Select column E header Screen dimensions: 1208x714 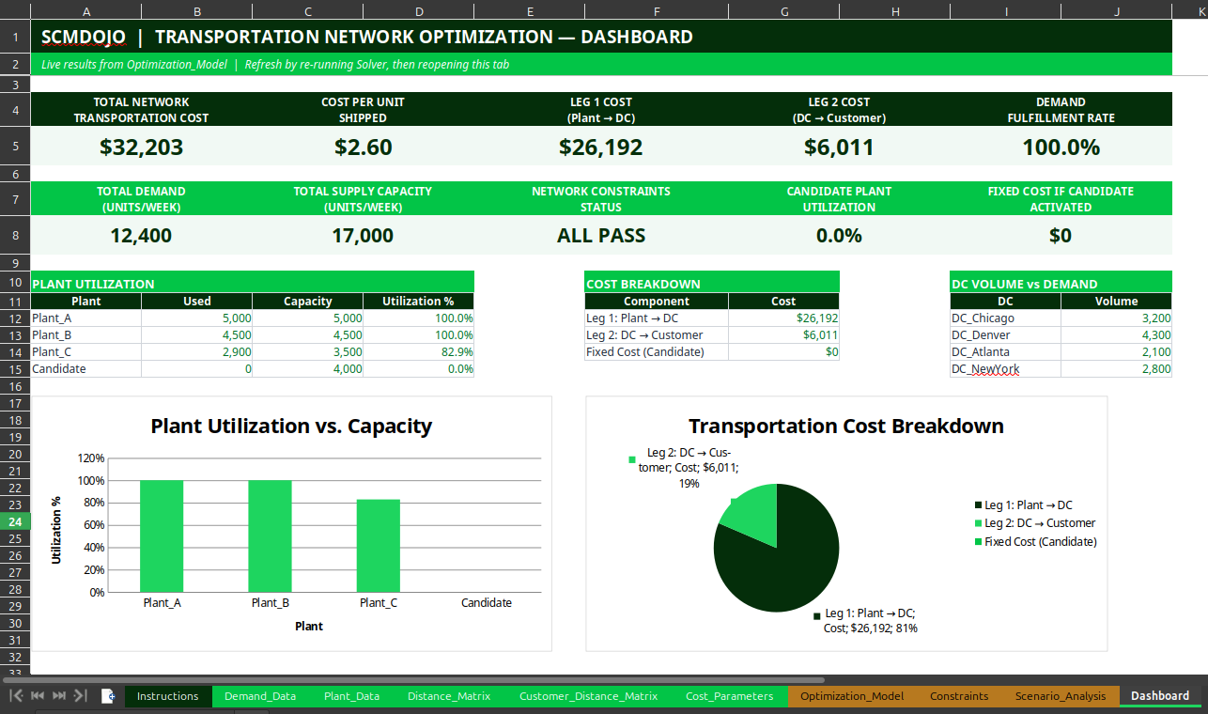click(x=530, y=11)
